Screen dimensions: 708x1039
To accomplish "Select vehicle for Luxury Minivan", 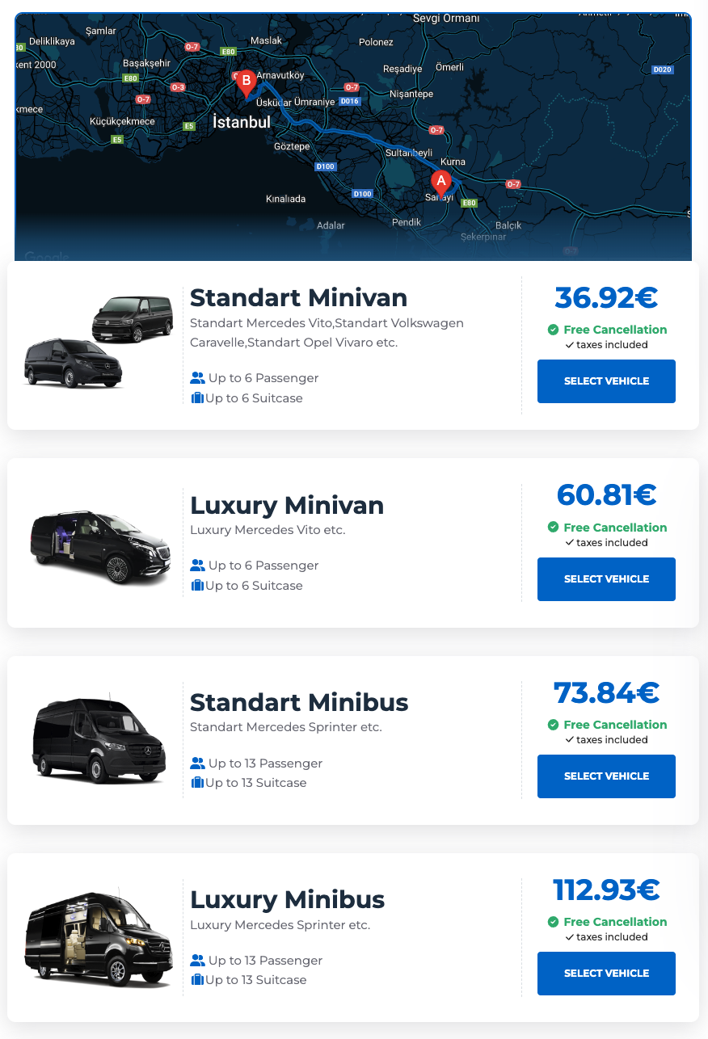I will pos(606,579).
